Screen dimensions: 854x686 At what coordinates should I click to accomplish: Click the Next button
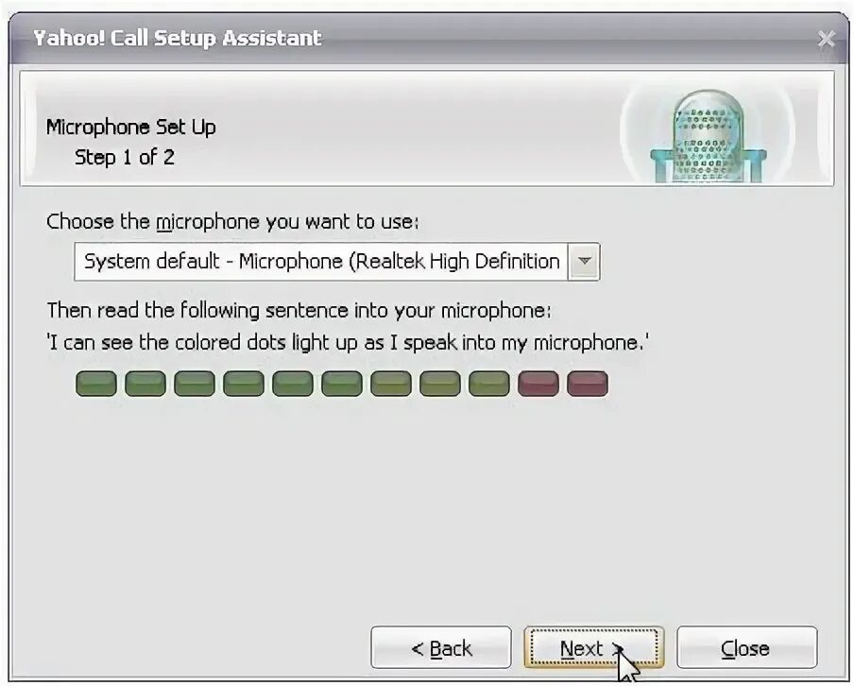click(593, 647)
